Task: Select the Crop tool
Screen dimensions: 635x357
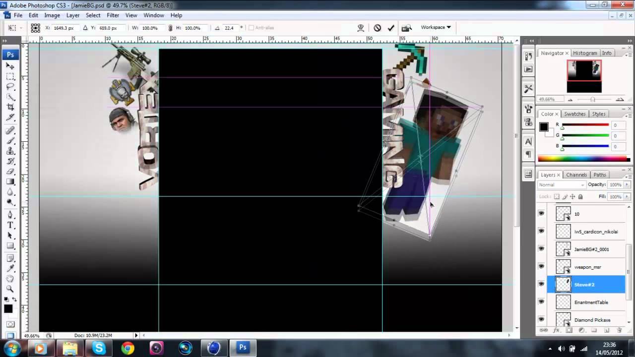Action: pyautogui.click(x=10, y=107)
